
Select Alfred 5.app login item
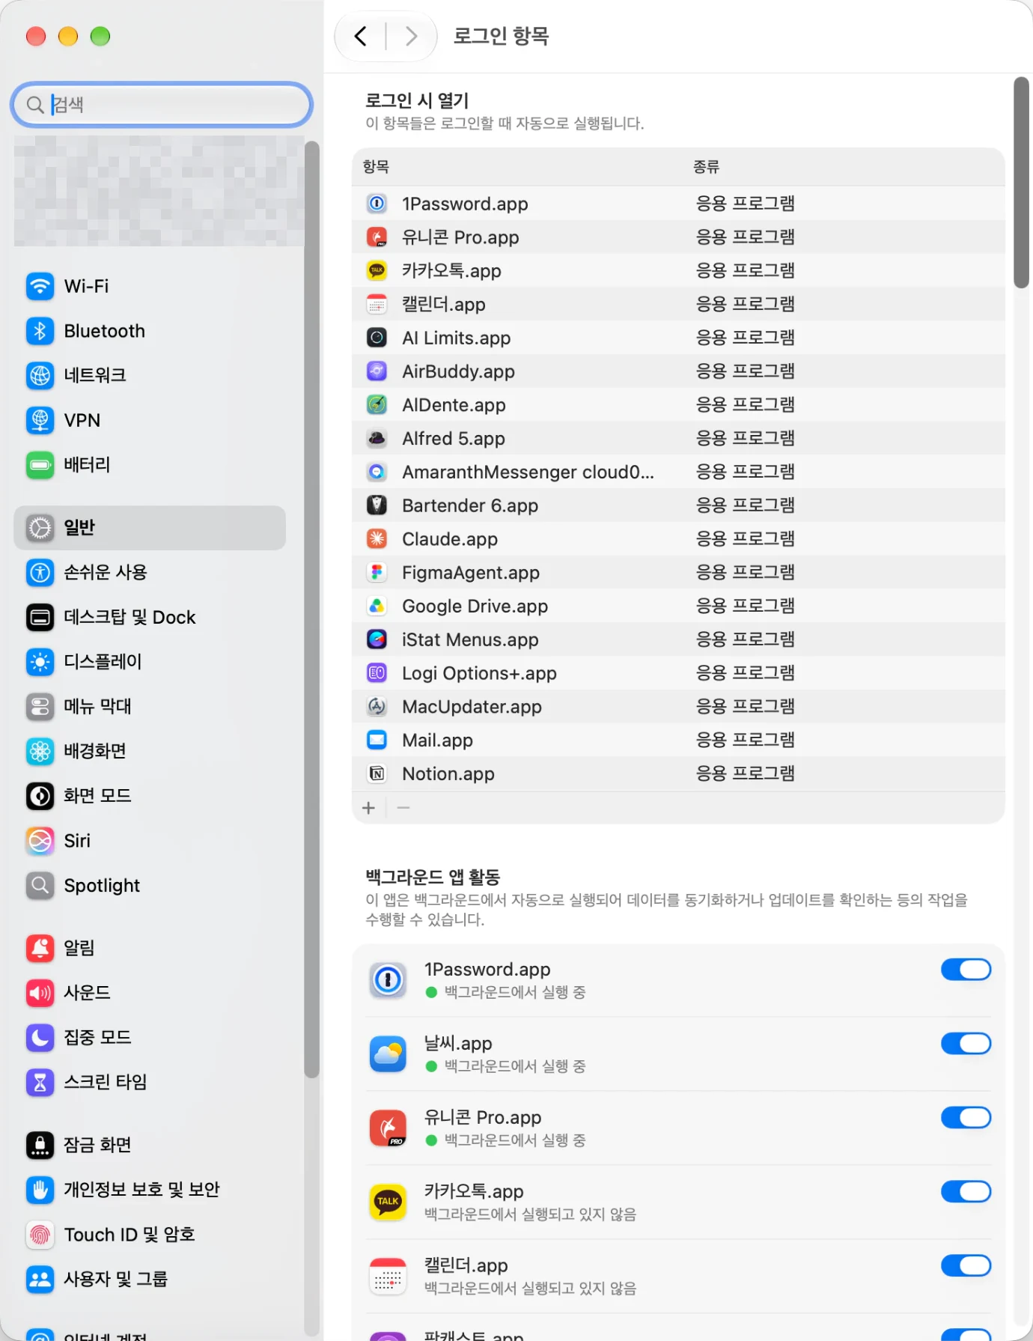click(678, 439)
